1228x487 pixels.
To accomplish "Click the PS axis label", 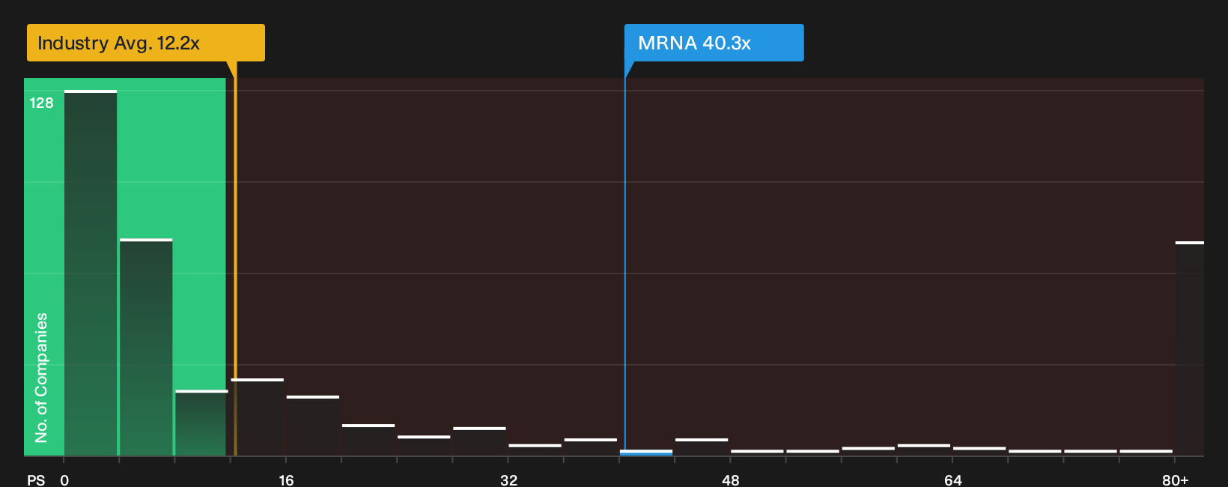I will pos(36,480).
